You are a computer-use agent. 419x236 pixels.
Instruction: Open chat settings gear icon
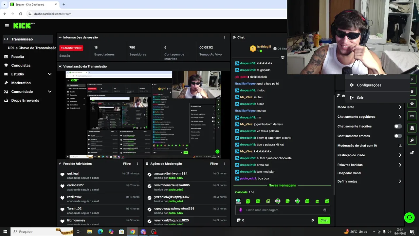pos(313,220)
